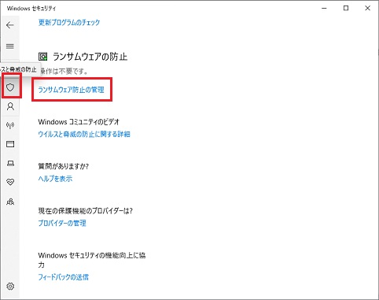Screen dimensions: 379x300
Task: Click the Windows セキュリティ title text
Action: tap(31, 9)
